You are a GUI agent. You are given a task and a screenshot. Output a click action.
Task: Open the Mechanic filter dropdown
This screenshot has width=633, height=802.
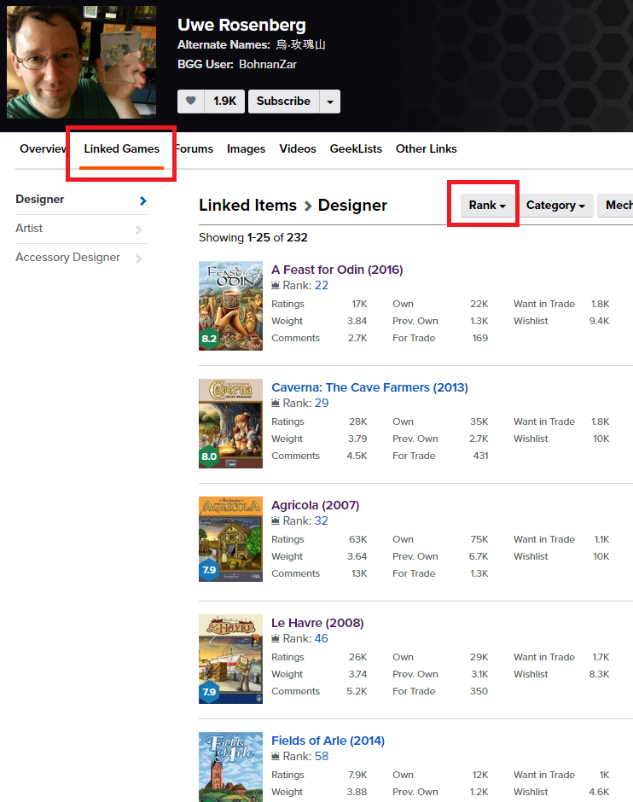616,205
